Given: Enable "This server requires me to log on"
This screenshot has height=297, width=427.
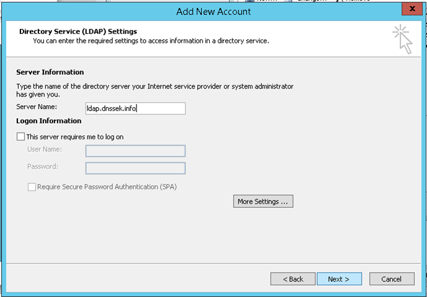Looking at the screenshot, I should [x=21, y=137].
